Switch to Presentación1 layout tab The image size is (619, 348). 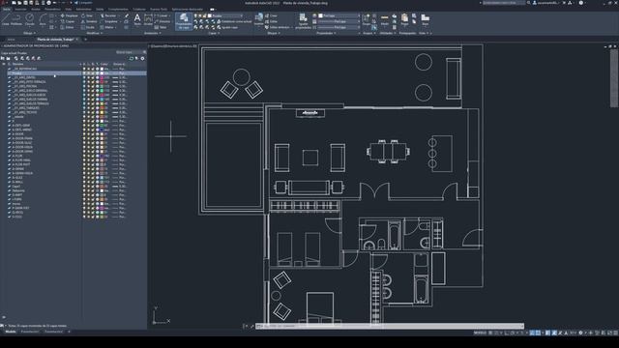pos(30,332)
